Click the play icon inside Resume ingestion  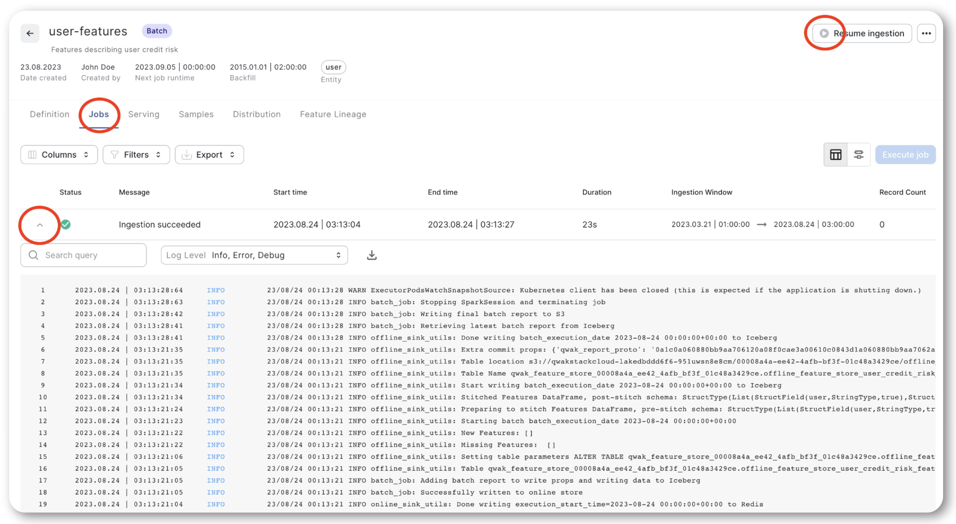tap(824, 33)
